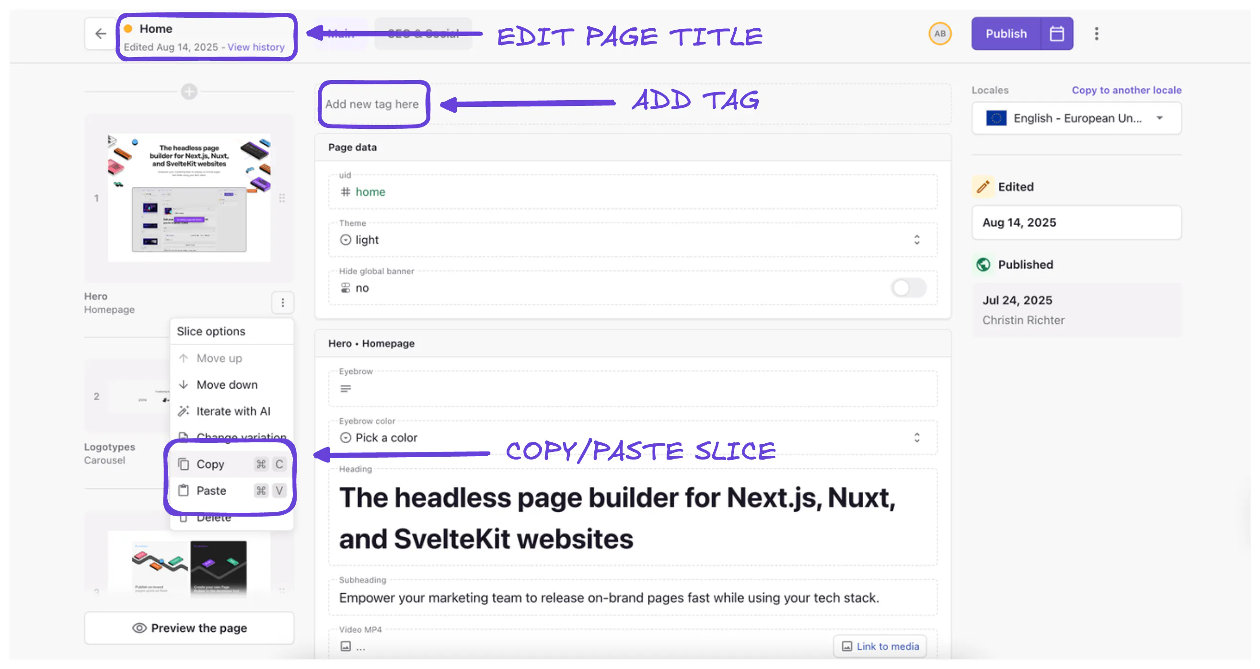Click the Edited pencil icon

983,187
